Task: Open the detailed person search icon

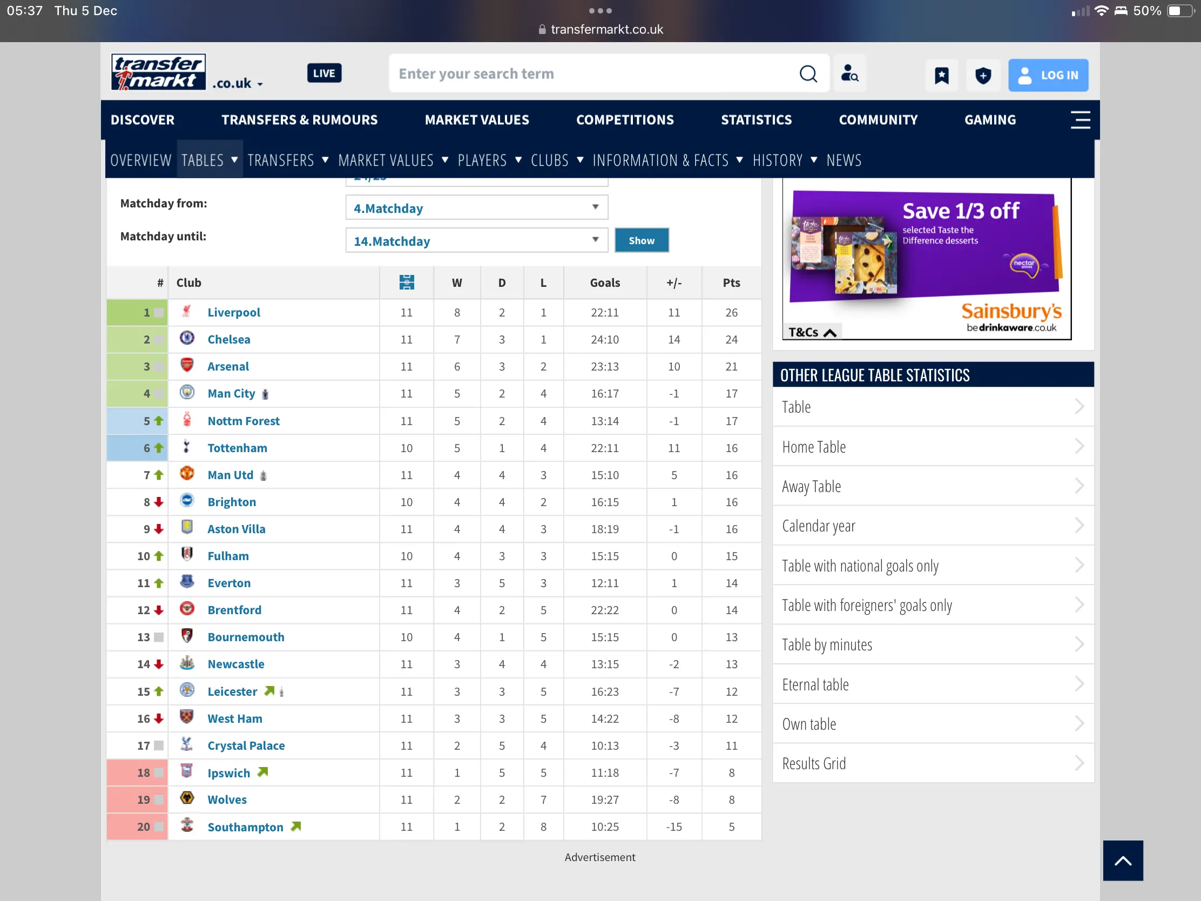Action: [849, 74]
